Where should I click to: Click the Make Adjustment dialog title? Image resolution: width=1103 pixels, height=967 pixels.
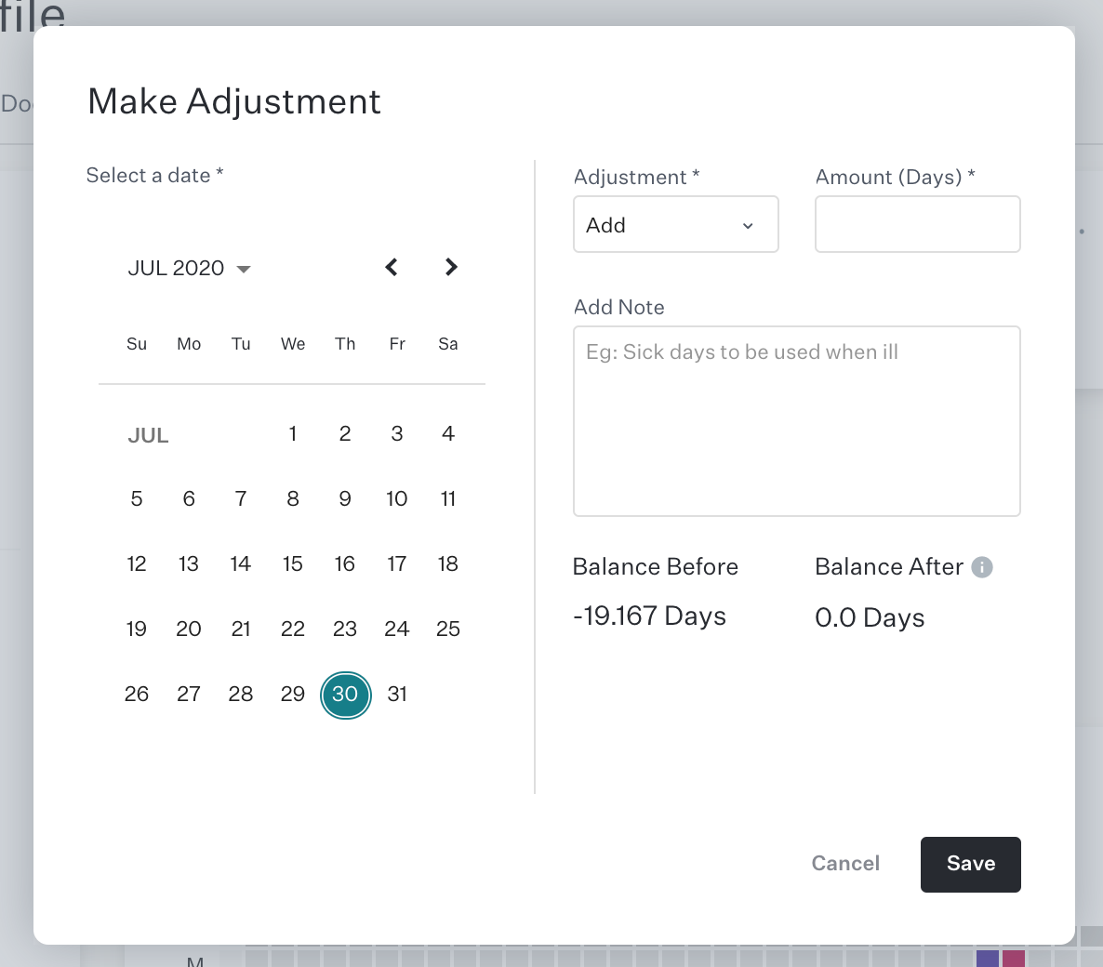pos(234,101)
